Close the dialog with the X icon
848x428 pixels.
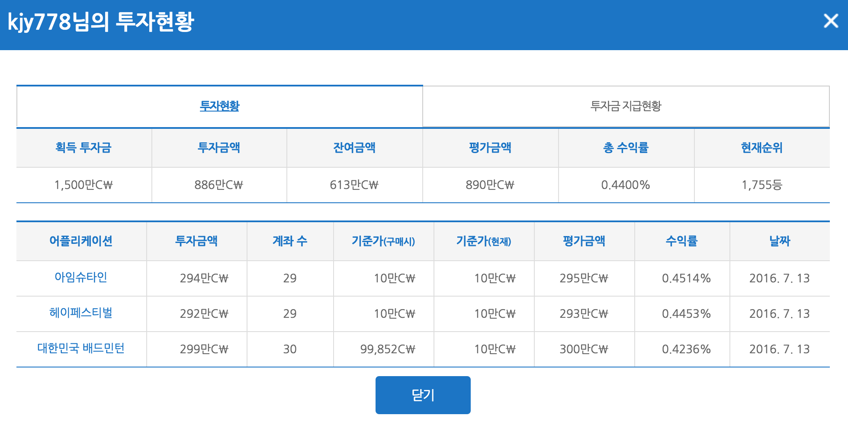point(830,21)
